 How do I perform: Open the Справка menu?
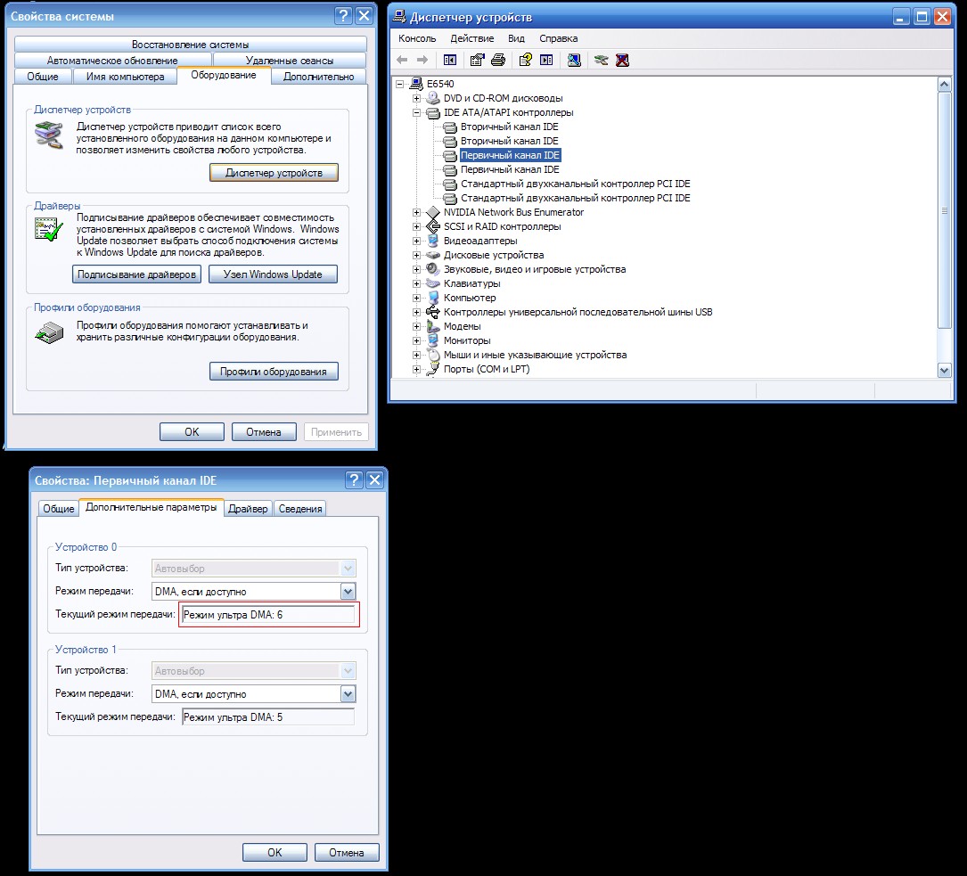[558, 38]
